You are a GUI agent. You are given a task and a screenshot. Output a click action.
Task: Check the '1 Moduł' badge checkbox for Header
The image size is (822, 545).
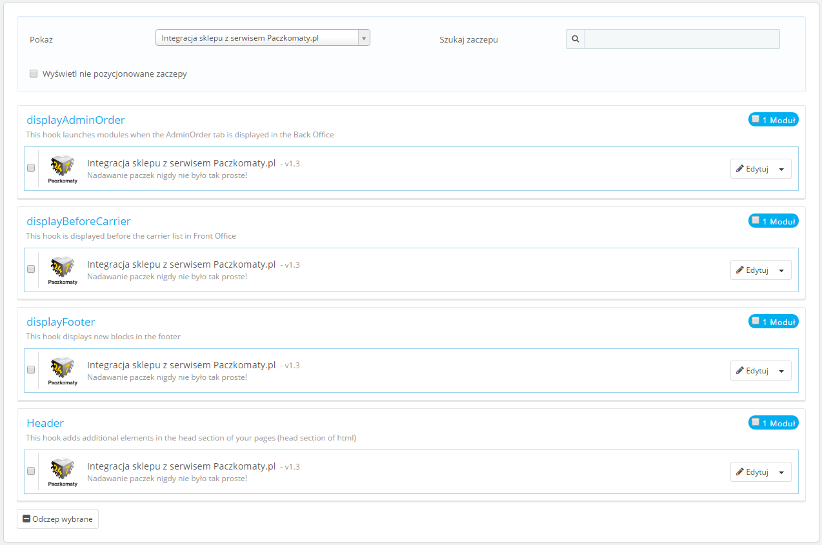click(756, 422)
